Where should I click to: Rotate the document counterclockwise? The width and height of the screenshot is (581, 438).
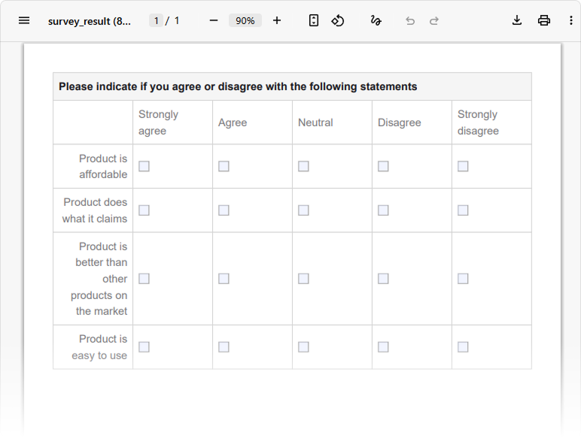coord(338,20)
